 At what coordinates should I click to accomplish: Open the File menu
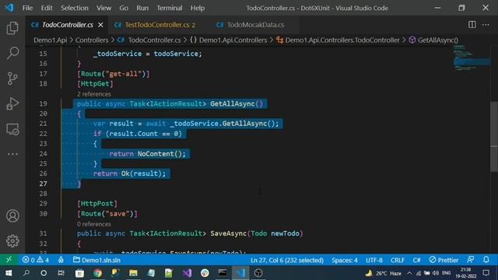tap(27, 8)
